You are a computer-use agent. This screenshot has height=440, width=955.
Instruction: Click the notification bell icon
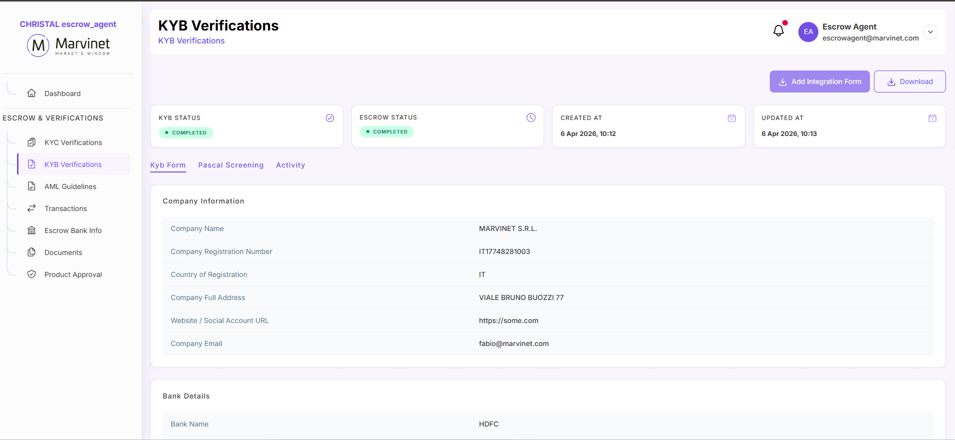[778, 31]
